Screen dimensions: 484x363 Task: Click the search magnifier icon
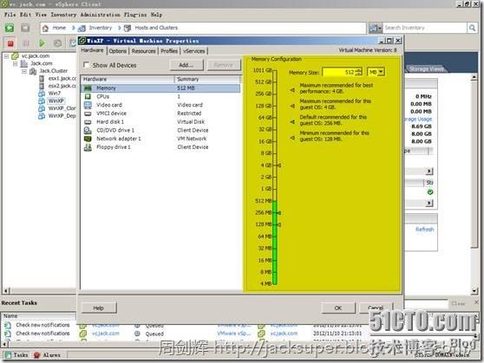472,28
